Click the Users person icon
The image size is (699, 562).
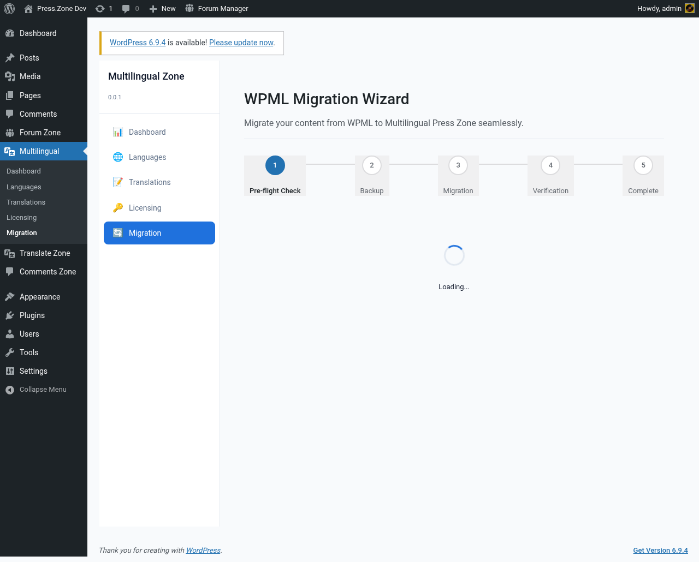(x=10, y=334)
